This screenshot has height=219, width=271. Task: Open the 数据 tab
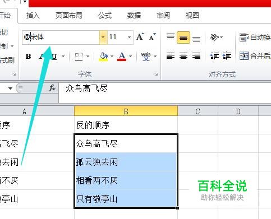click(134, 16)
